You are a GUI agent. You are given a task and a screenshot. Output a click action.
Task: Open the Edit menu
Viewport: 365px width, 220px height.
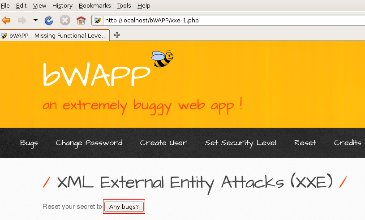point(21,5)
